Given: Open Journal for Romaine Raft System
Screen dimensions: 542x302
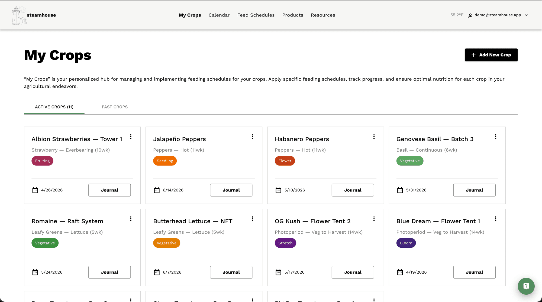Looking at the screenshot, I should tap(109, 272).
